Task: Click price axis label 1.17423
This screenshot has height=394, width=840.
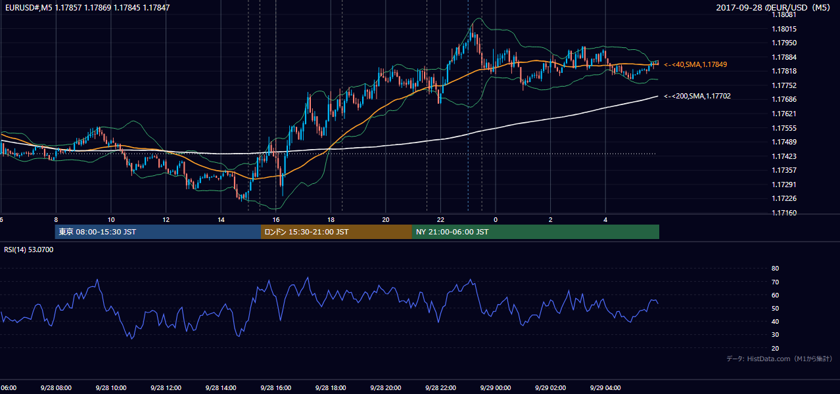Action: [783, 156]
